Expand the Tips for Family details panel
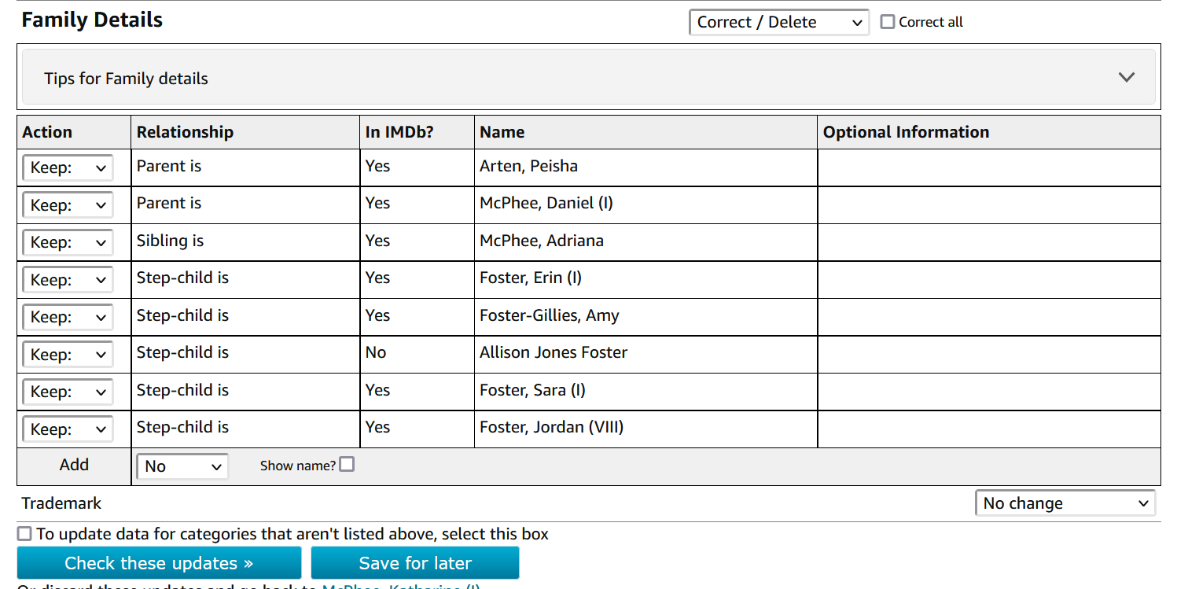The image size is (1177, 589). (x=1126, y=77)
